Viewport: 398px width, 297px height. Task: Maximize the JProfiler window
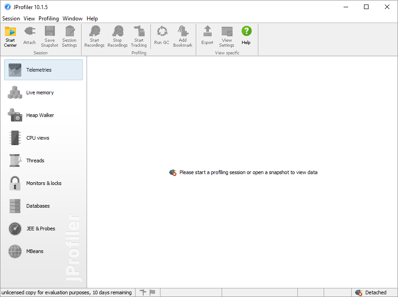(366, 7)
